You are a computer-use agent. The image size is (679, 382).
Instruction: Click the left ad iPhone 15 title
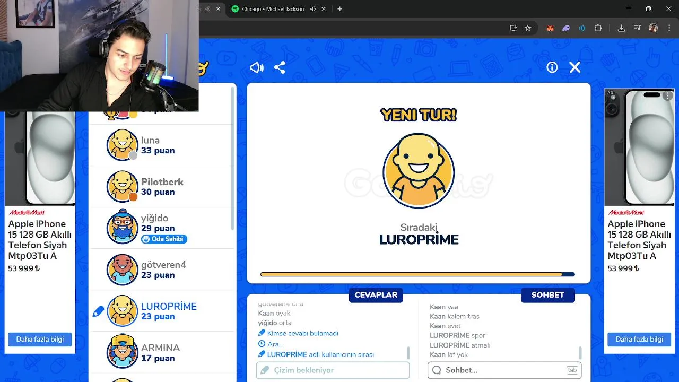(x=40, y=240)
